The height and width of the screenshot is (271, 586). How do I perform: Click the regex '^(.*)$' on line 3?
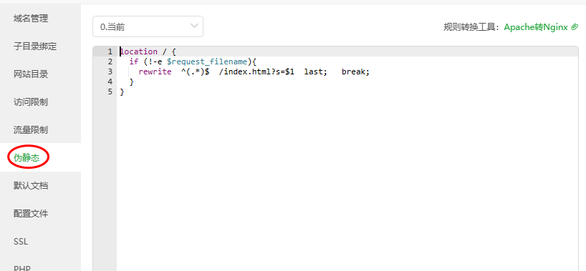tap(195, 72)
